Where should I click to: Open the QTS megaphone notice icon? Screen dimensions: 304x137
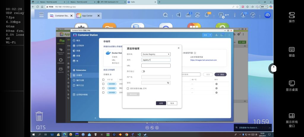point(178,15)
